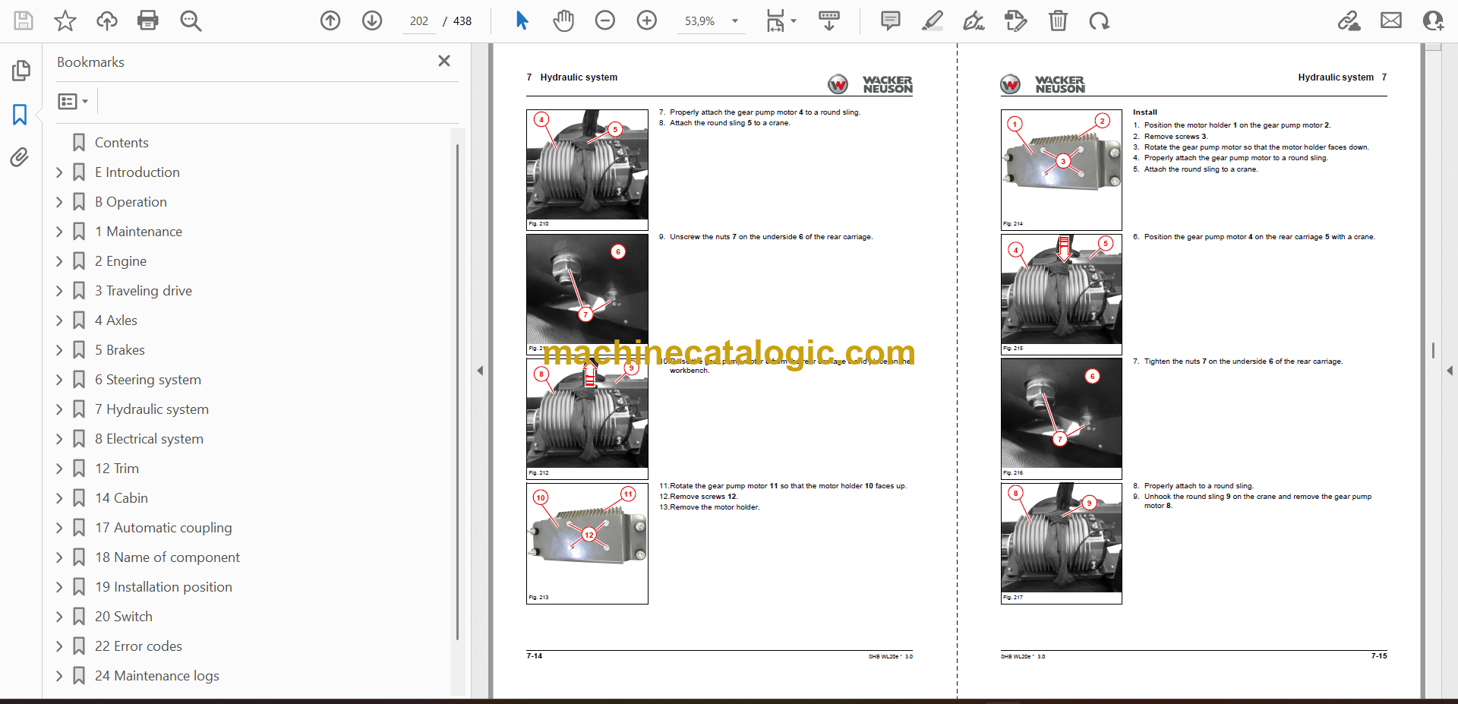Open the bookmark options menu
The width and height of the screenshot is (1458, 704).
73,101
